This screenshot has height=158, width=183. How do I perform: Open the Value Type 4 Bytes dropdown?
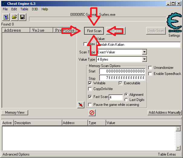tap(144, 59)
